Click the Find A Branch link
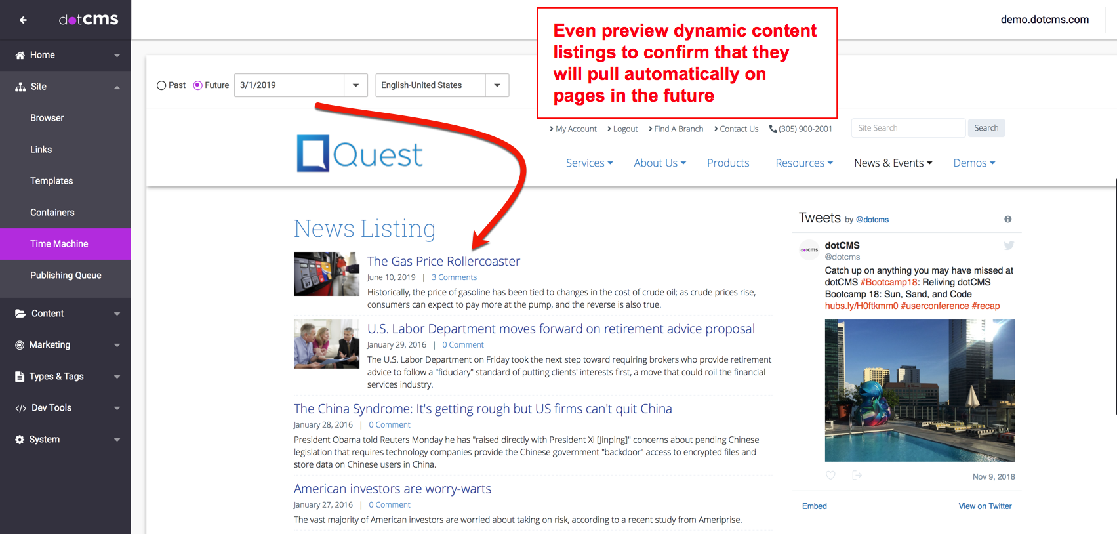1117x534 pixels. pos(676,129)
